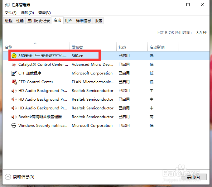Select the Windows Security notifica... entry
The height and width of the screenshot is (187, 212).
coord(43,126)
